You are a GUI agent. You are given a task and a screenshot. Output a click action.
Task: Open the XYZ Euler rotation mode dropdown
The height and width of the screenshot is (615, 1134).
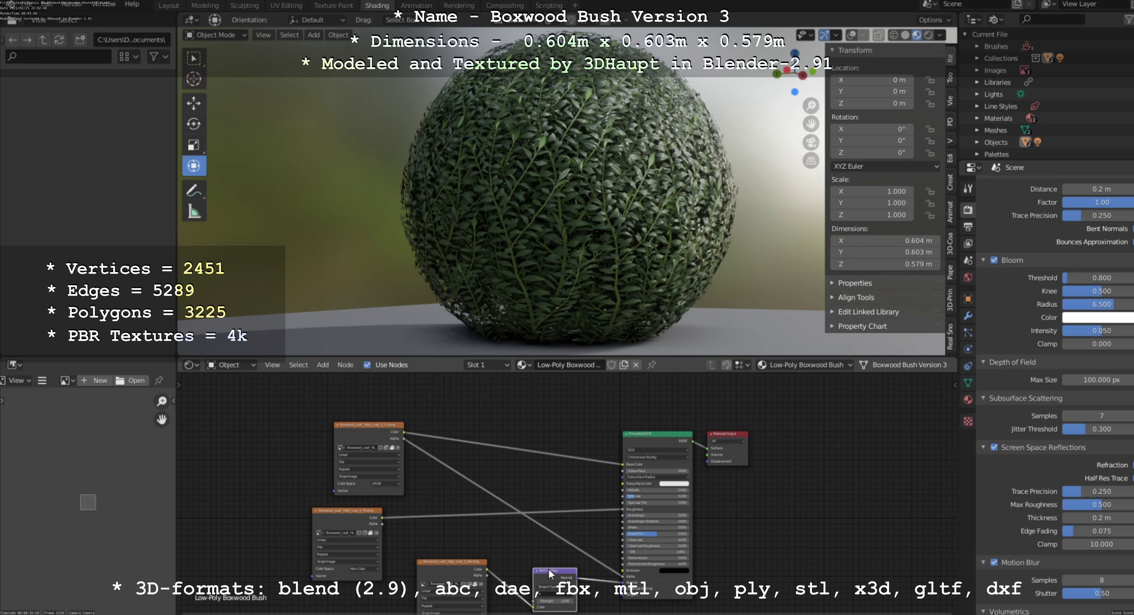click(886, 166)
